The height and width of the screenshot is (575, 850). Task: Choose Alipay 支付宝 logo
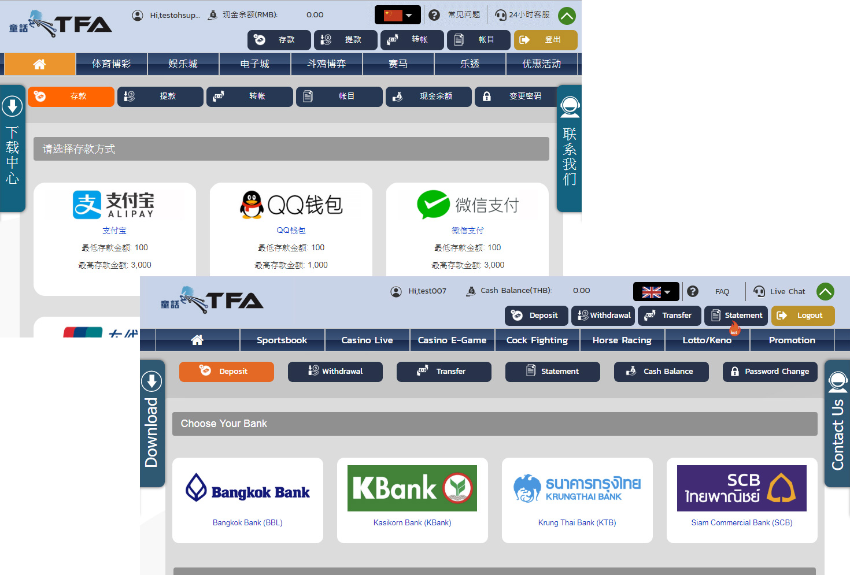click(x=114, y=205)
